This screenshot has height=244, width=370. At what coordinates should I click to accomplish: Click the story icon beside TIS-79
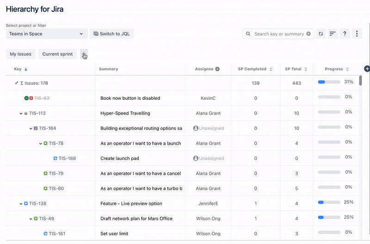click(x=45, y=173)
